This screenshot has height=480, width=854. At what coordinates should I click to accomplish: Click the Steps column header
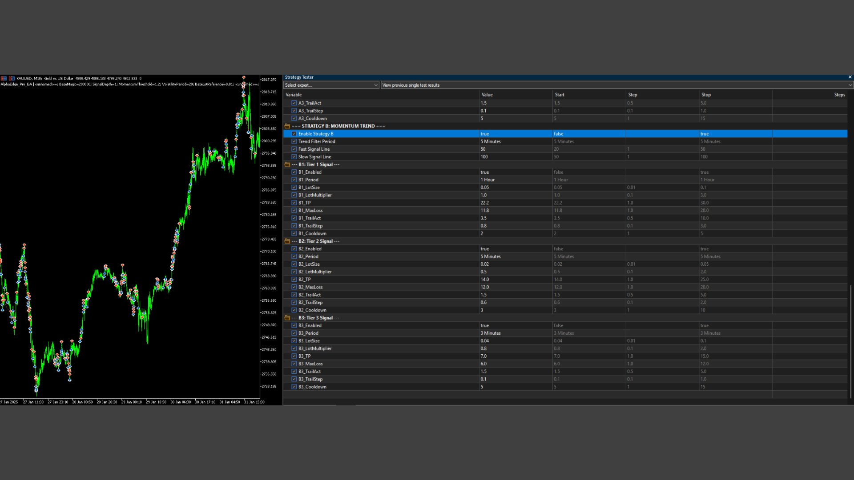point(839,95)
